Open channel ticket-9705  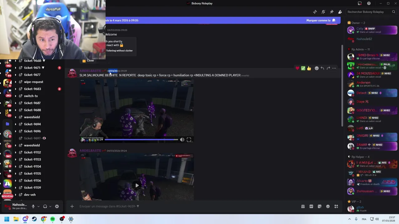pos(32,174)
